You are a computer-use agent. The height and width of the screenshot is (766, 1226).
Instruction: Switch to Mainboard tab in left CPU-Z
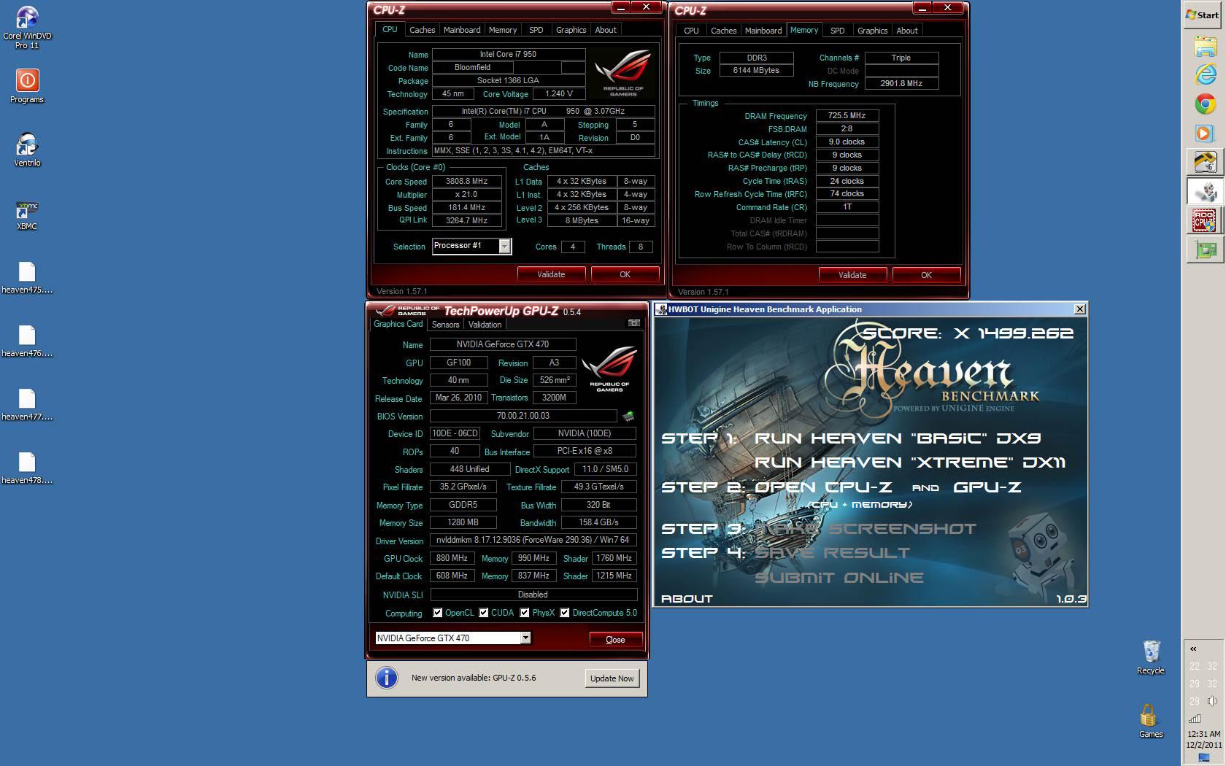462,30
